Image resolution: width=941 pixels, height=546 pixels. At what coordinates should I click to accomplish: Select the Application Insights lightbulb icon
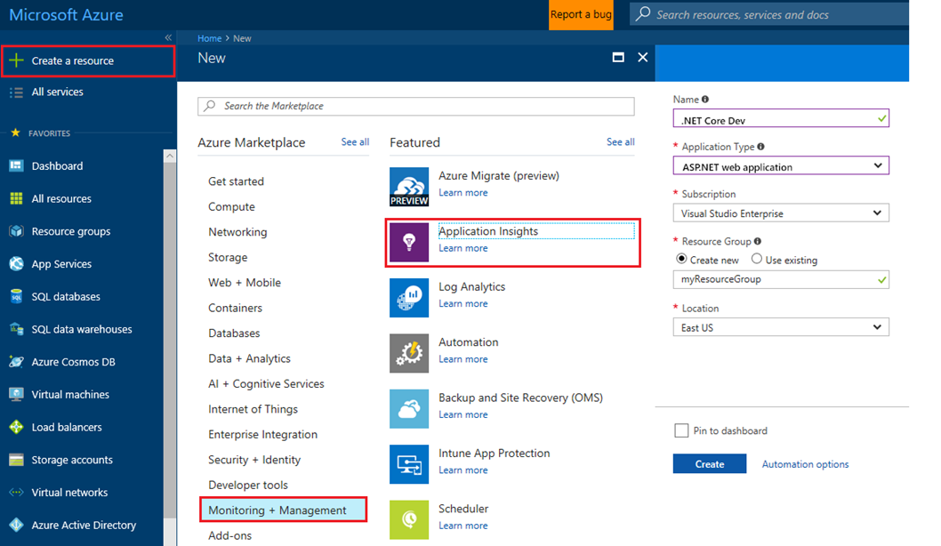[x=409, y=243]
